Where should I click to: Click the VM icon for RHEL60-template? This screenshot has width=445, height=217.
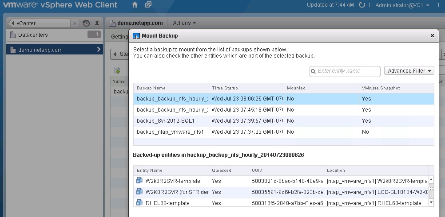pos(139,202)
